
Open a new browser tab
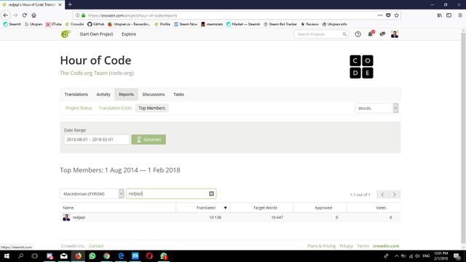pos(70,4)
